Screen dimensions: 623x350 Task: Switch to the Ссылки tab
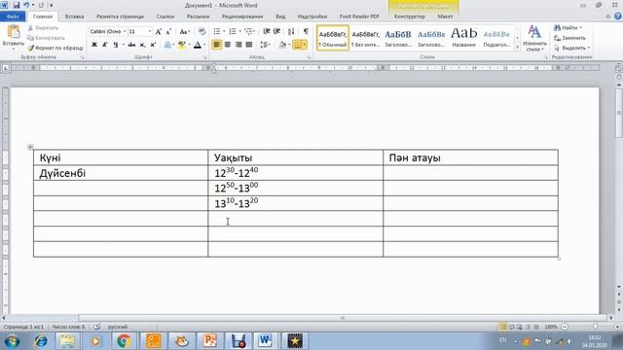tap(165, 17)
